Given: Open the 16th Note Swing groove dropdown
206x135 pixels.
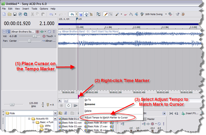Looking at the screenshot, I should (x=166, y=14).
